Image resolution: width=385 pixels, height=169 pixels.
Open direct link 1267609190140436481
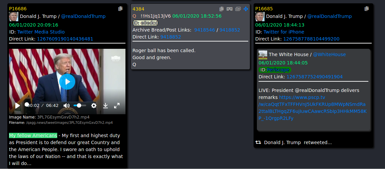coord(65,39)
